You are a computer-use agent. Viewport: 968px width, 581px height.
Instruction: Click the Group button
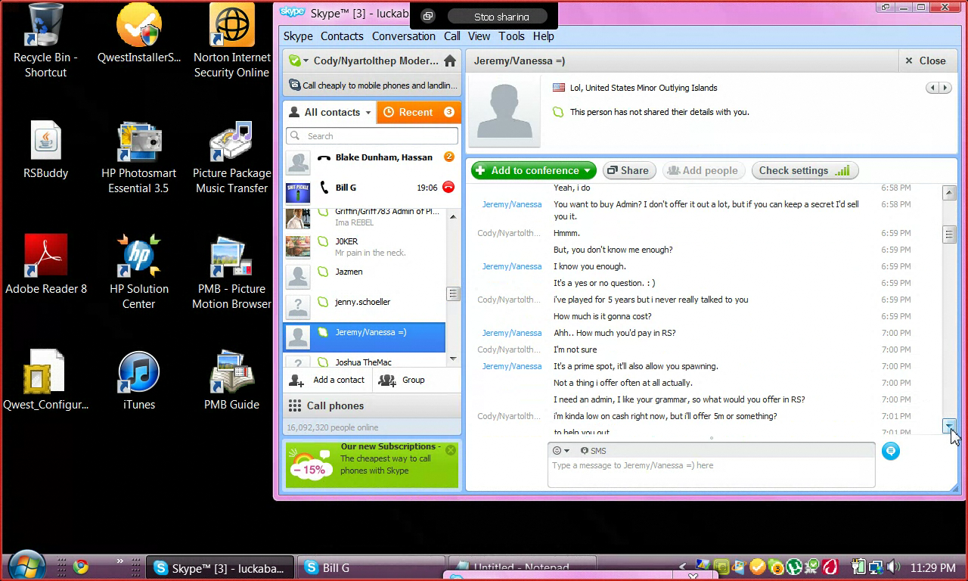402,380
